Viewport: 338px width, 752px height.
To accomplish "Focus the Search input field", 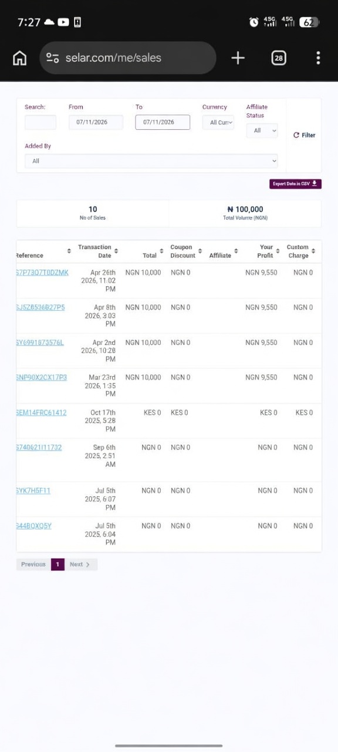I will (x=40, y=122).
